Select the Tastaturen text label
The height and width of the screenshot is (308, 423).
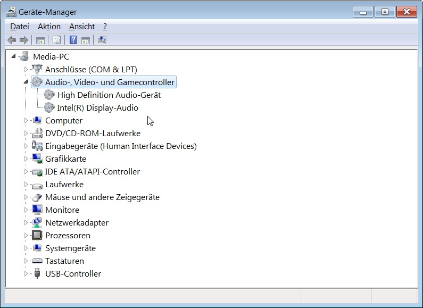(64, 261)
